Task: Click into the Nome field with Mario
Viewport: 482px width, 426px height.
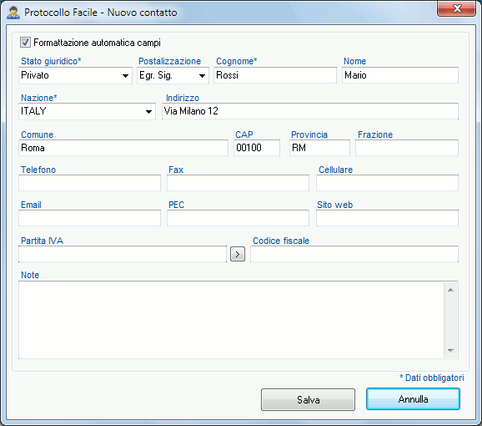Action: pos(400,75)
